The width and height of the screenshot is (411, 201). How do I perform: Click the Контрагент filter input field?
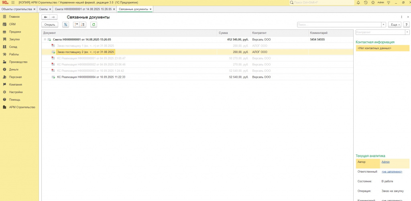pyautogui.click(x=380, y=32)
